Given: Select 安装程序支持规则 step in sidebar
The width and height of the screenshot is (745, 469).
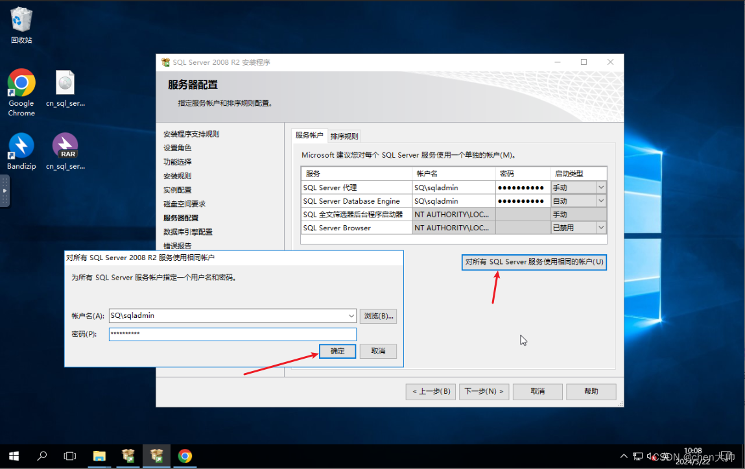Looking at the screenshot, I should tap(191, 134).
